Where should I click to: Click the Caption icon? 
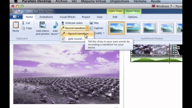click(91, 28)
